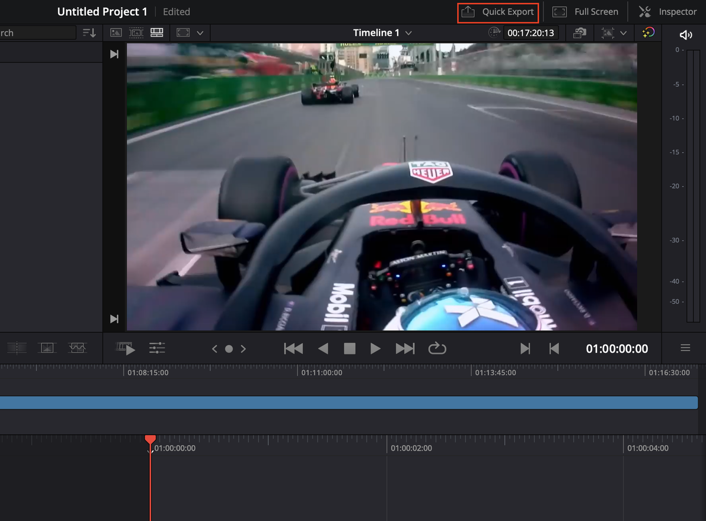This screenshot has width=706, height=521.
Task: Click the next arrow of jog control
Action: pos(243,349)
